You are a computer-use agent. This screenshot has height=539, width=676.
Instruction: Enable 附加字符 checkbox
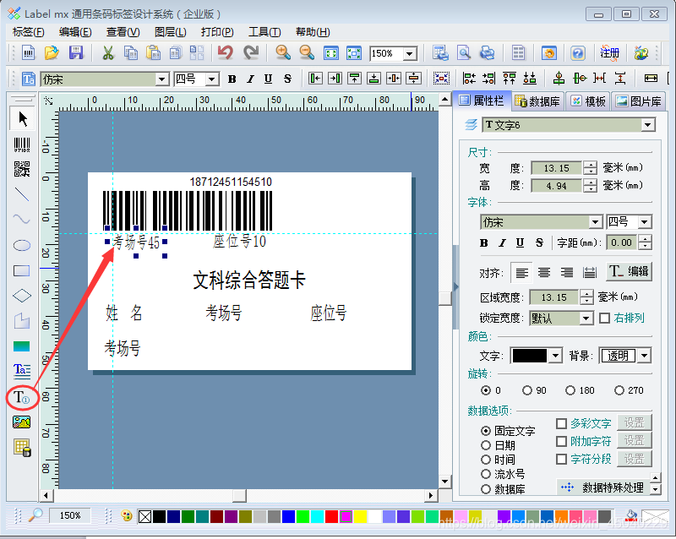coord(561,442)
